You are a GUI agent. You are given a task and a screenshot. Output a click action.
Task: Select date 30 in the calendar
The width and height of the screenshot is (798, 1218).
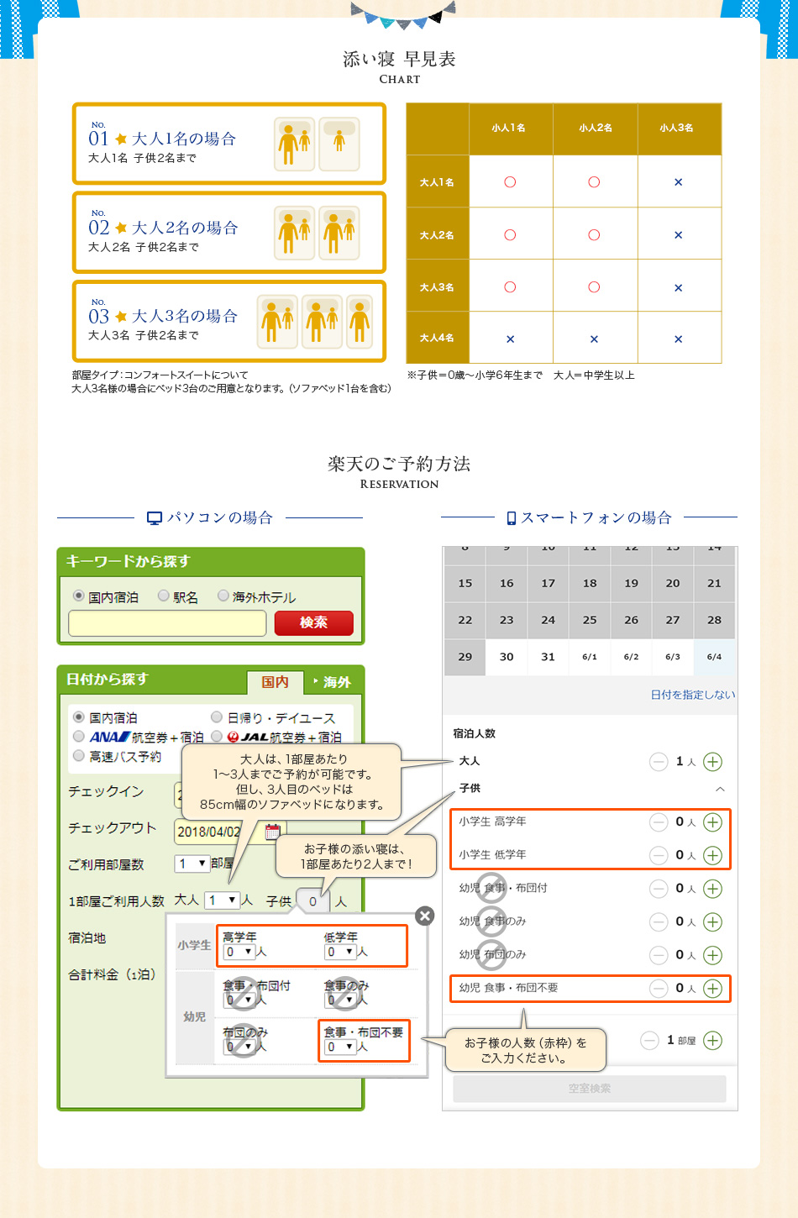pos(507,657)
